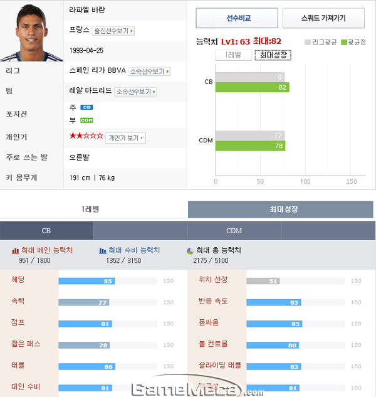This screenshot has width=376, height=397.
Task: Click the player portrait photo
Action: [31, 31]
